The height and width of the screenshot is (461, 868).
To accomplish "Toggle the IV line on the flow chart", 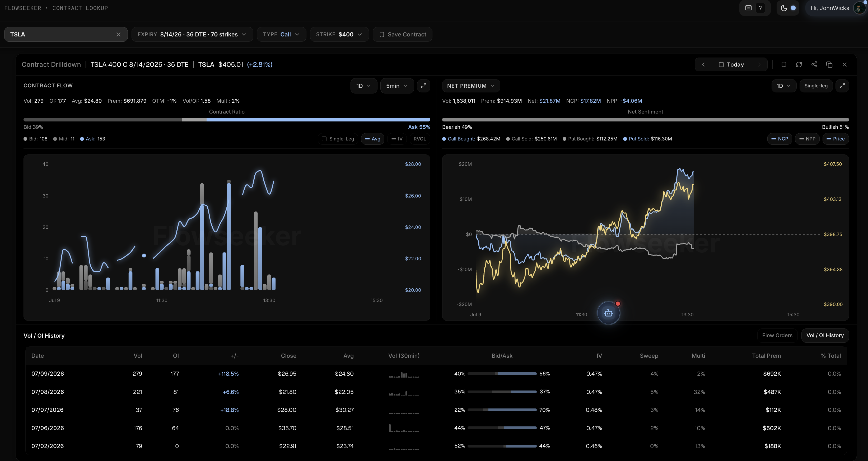I will tap(397, 139).
